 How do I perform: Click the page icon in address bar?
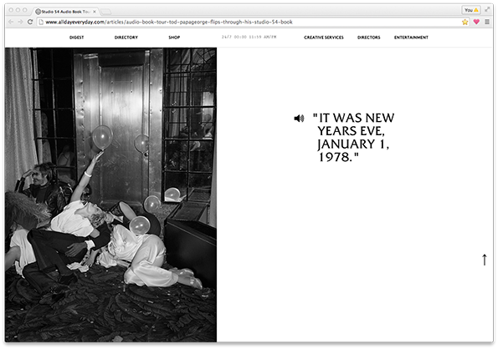[x=41, y=22]
